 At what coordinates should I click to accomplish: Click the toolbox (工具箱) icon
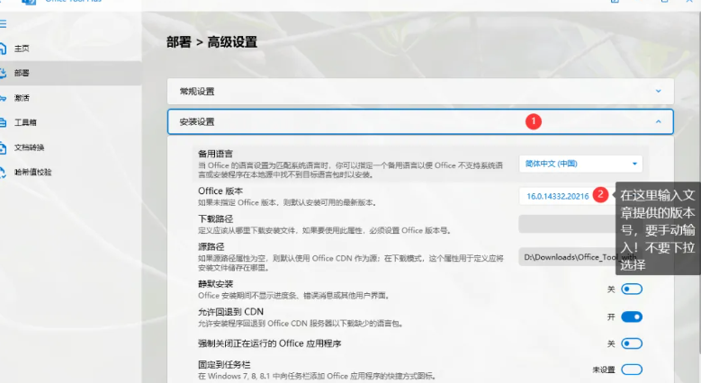(x=3, y=122)
